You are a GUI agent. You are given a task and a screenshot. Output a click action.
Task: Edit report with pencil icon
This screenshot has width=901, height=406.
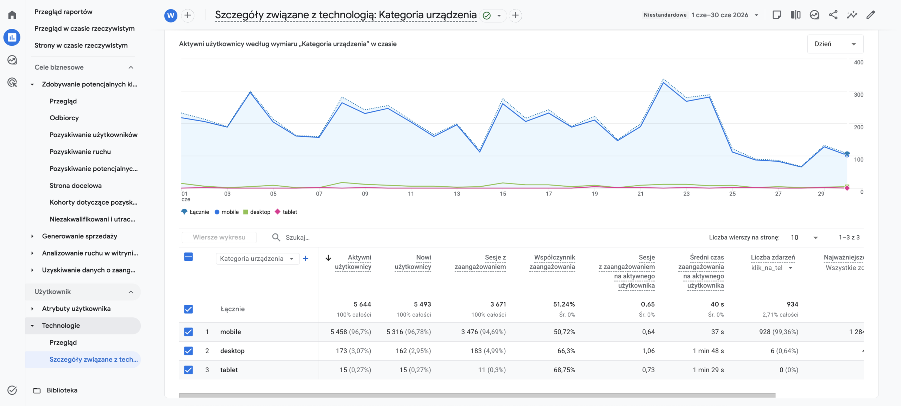[870, 15]
